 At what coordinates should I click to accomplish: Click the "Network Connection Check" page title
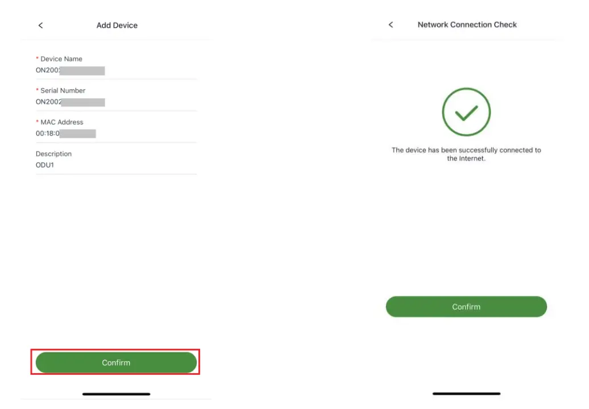467,25
